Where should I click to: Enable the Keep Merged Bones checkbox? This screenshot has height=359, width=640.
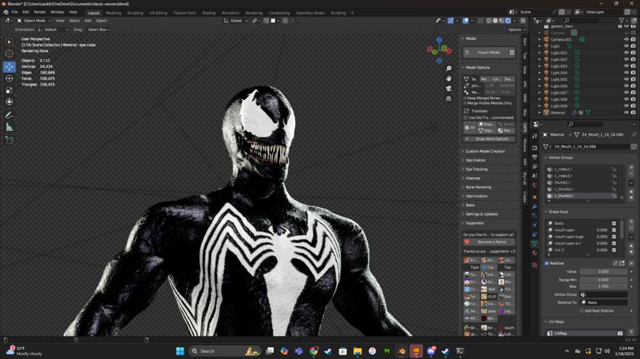click(x=465, y=98)
